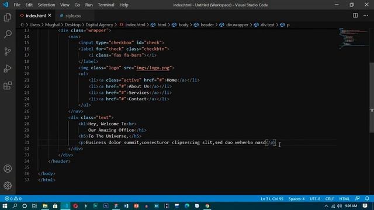Close the index.html tab

coord(50,16)
